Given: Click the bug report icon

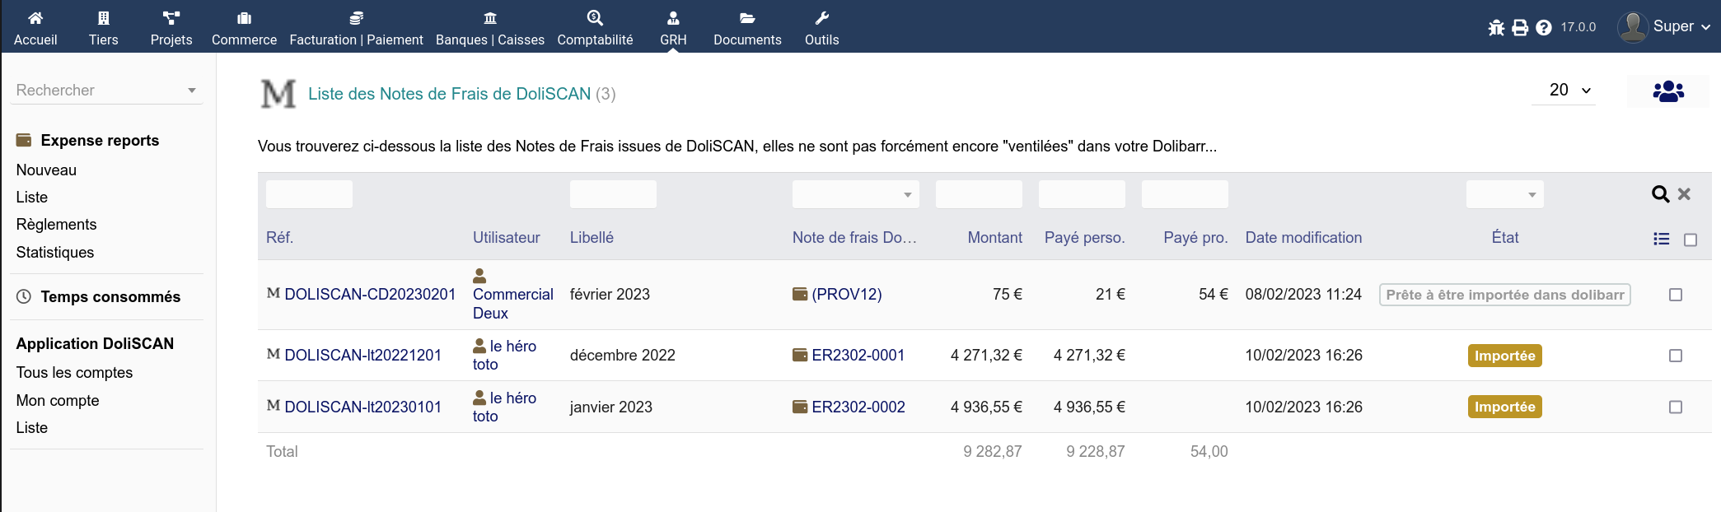Looking at the screenshot, I should pos(1496,28).
